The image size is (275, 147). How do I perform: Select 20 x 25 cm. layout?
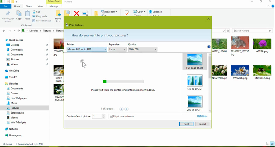pos(195,104)
